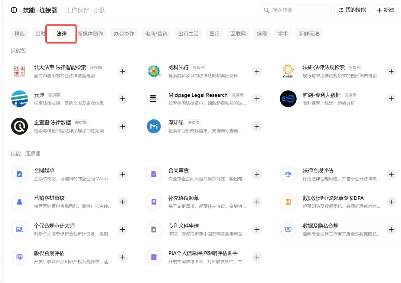Switch to the 学术 category tab

point(283,33)
